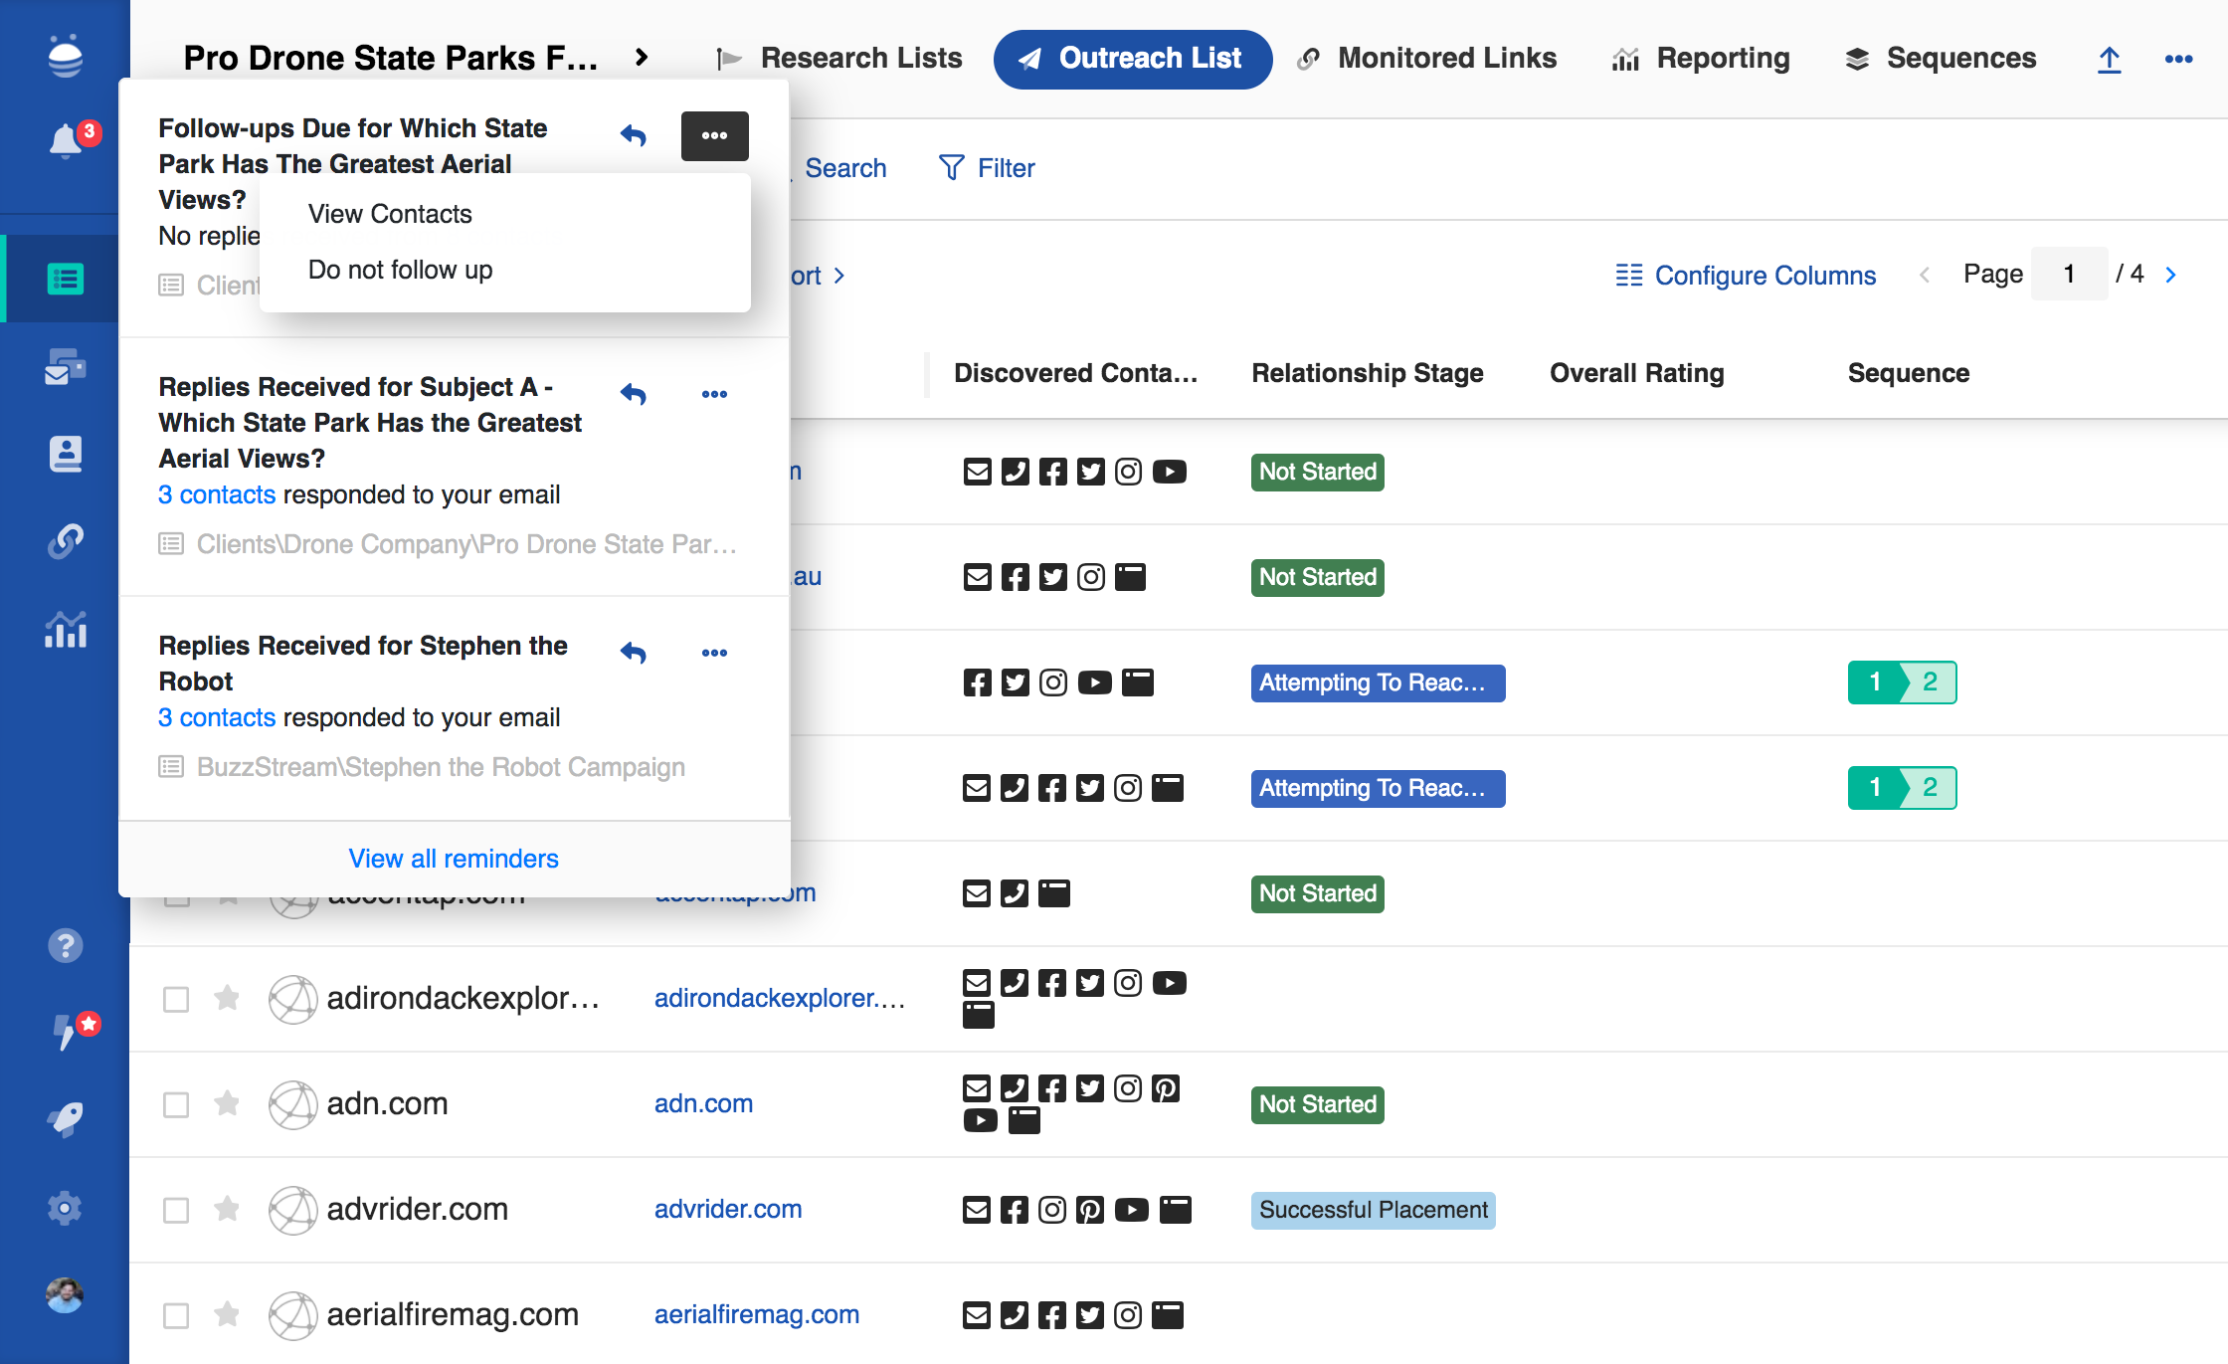This screenshot has height=1364, width=2228.
Task: Click the reporting chart icon in sidebar
Action: pyautogui.click(x=66, y=629)
